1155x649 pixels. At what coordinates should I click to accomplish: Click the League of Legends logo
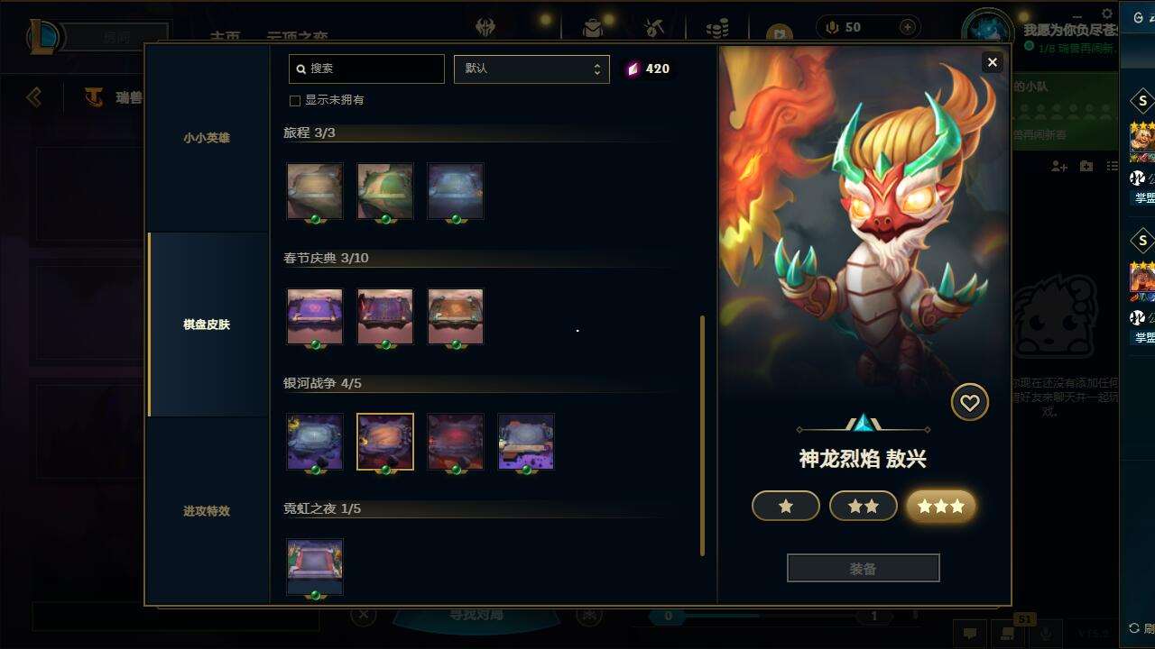tap(43, 36)
